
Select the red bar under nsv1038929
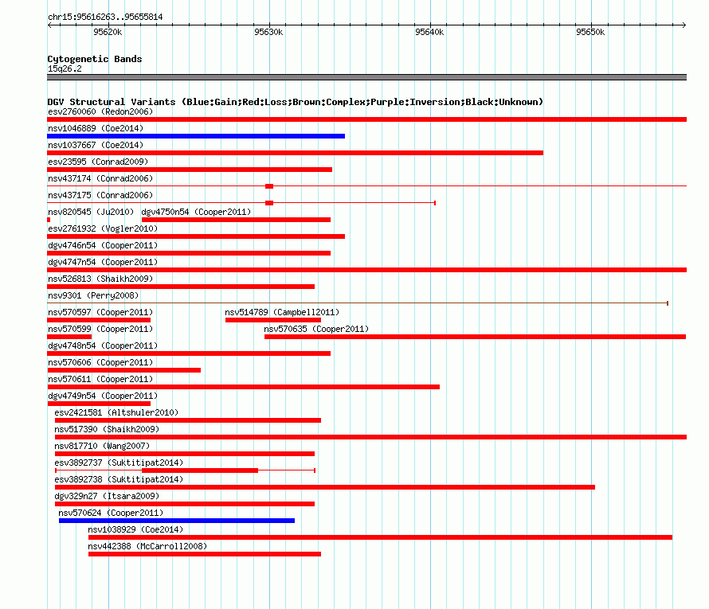tap(380, 537)
